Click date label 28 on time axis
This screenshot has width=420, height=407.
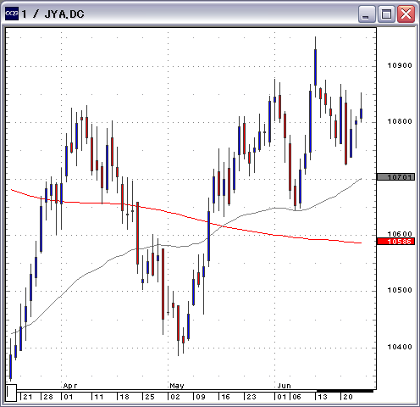48,397
